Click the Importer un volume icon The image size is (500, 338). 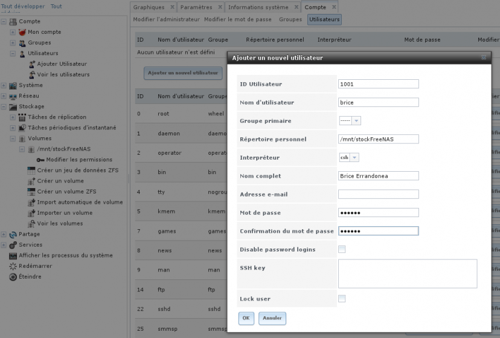tap(32, 213)
